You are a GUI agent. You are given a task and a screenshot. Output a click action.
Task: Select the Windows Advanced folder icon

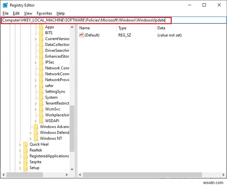click(36, 127)
